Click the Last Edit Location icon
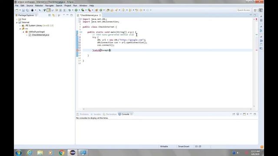278x156 pixels. pos(137,10)
